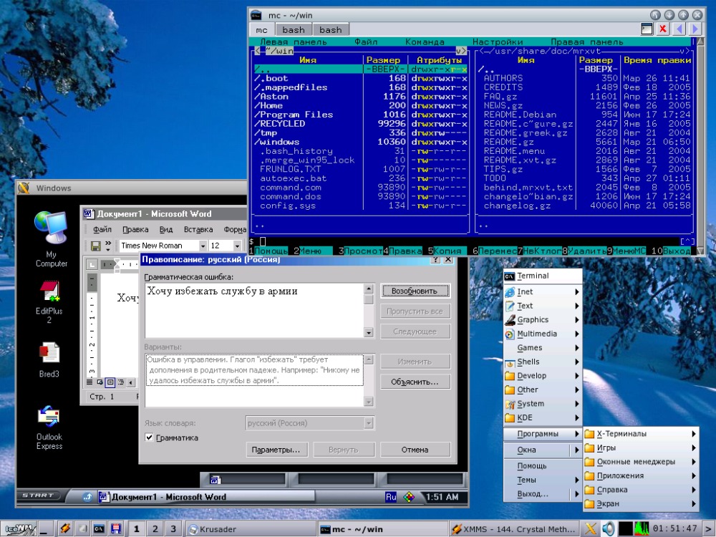The height and width of the screenshot is (537, 716).
Task: Click the Ru keyboard layout indicator
Action: (x=391, y=497)
